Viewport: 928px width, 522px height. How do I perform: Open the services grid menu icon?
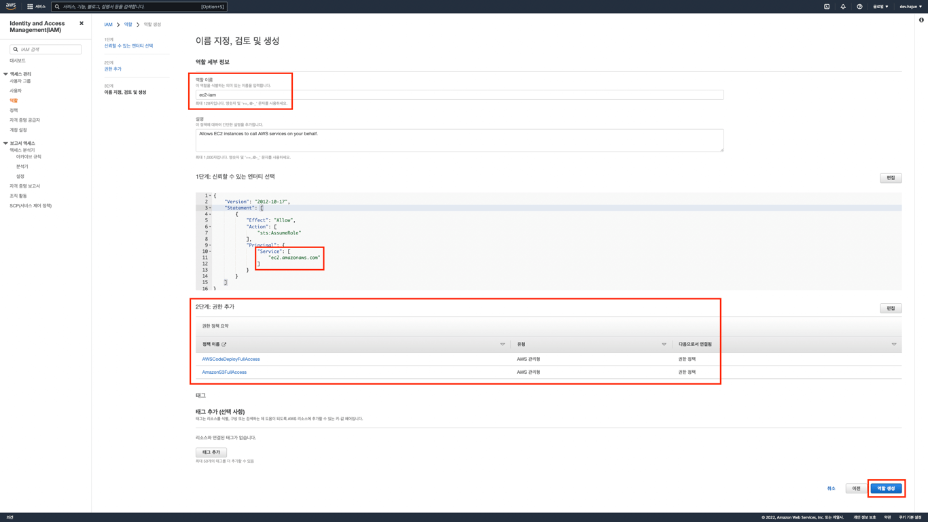30,6
